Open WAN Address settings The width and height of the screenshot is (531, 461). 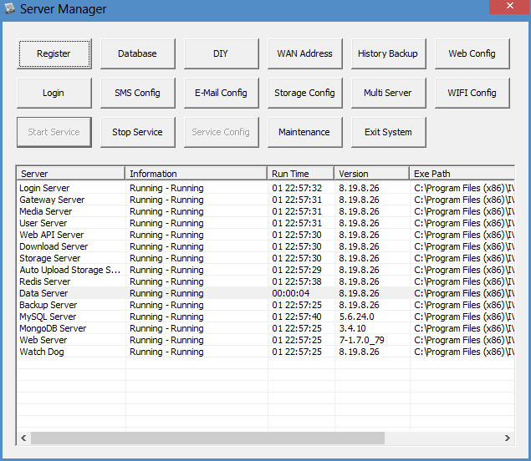(x=304, y=53)
